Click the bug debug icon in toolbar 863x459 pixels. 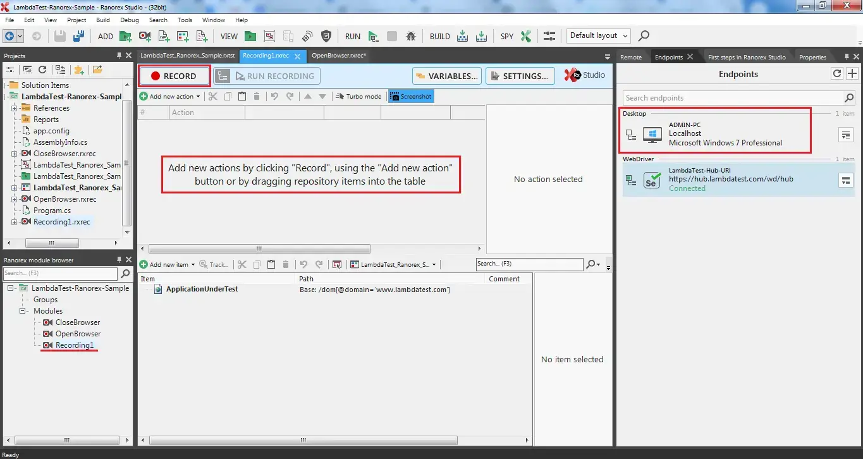pos(411,36)
